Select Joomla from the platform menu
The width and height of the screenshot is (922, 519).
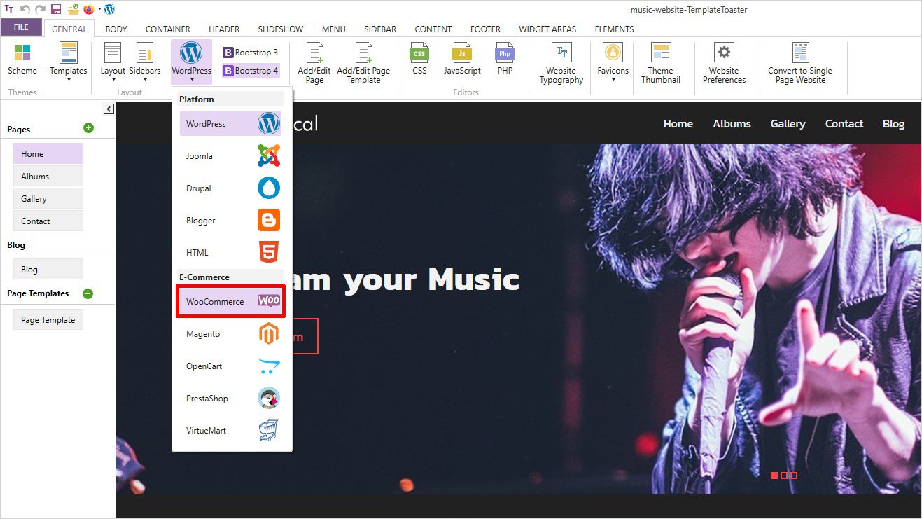point(230,156)
